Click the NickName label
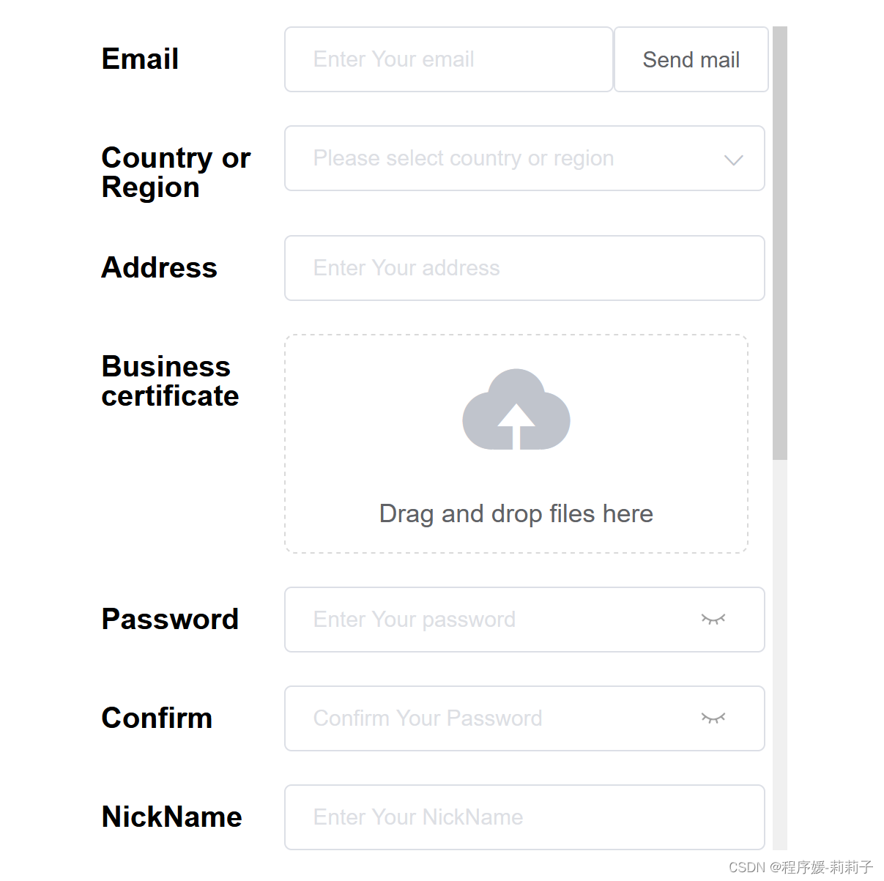884x881 pixels. [171, 817]
